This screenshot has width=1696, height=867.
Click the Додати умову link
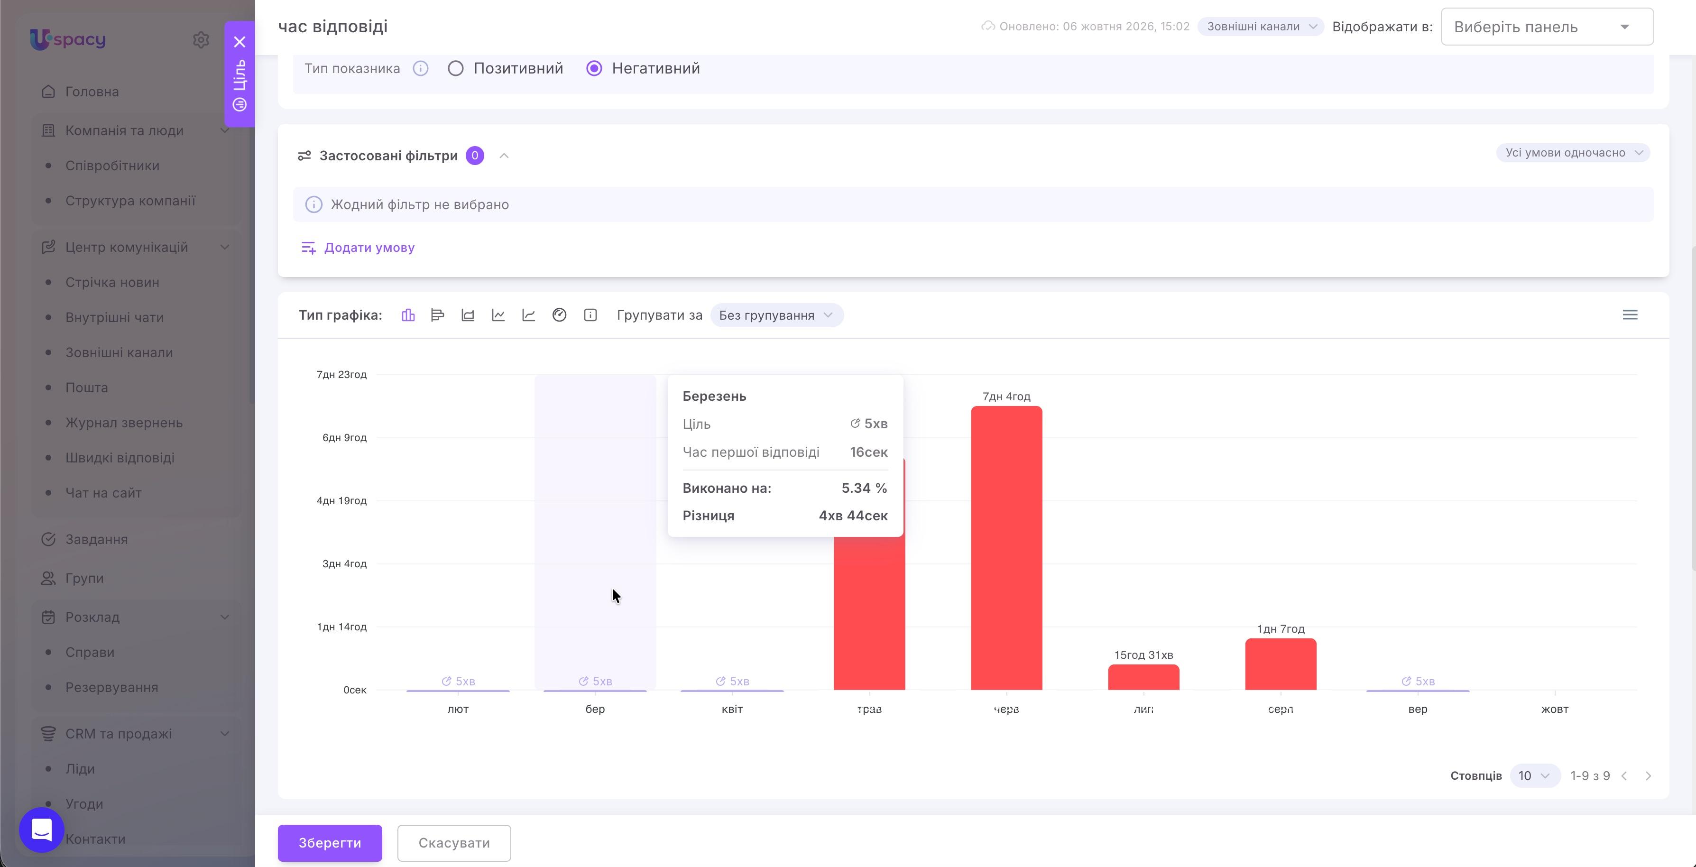[358, 248]
